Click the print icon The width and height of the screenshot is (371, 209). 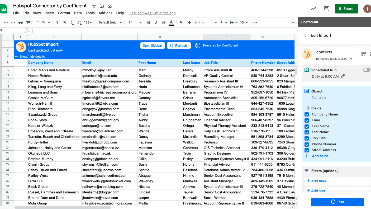pyautogui.click(x=21, y=22)
